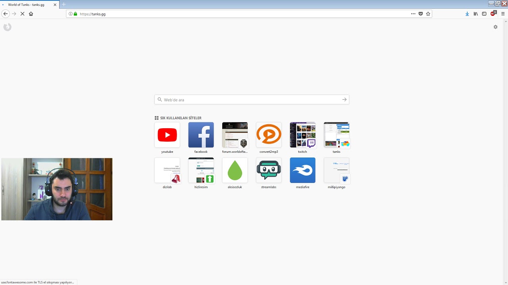Show site information for tanks.gg

[x=71, y=14]
